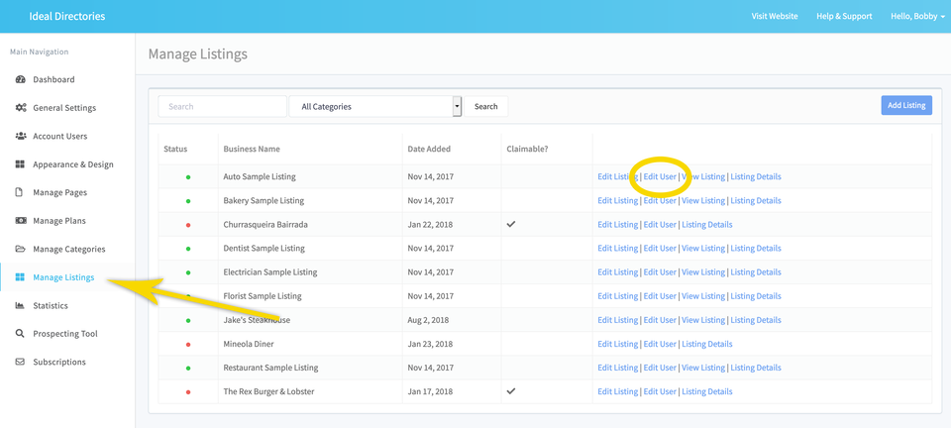Open Prospecting Tool in sidebar

pyautogui.click(x=65, y=334)
